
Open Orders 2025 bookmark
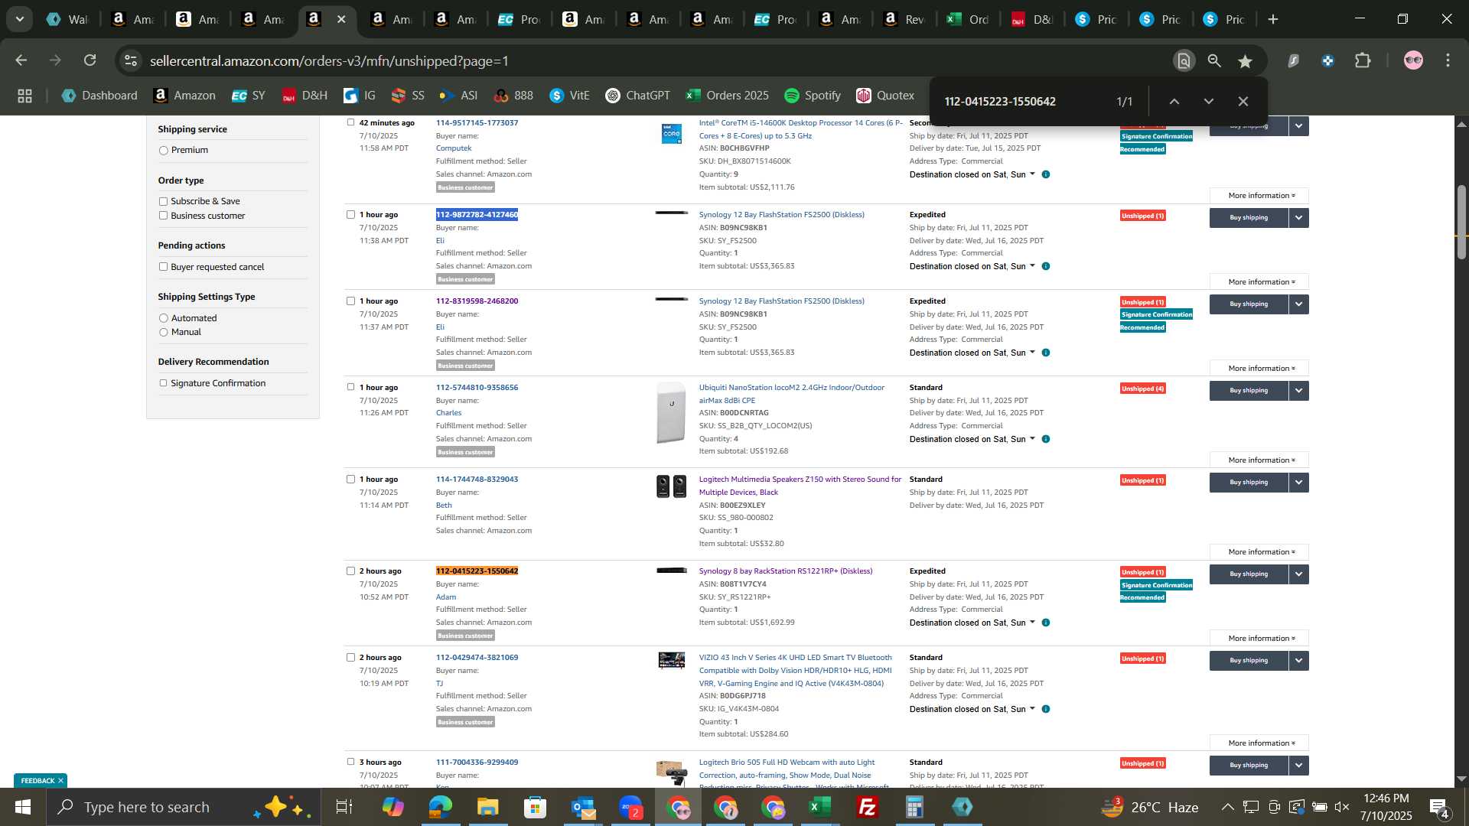coord(727,96)
